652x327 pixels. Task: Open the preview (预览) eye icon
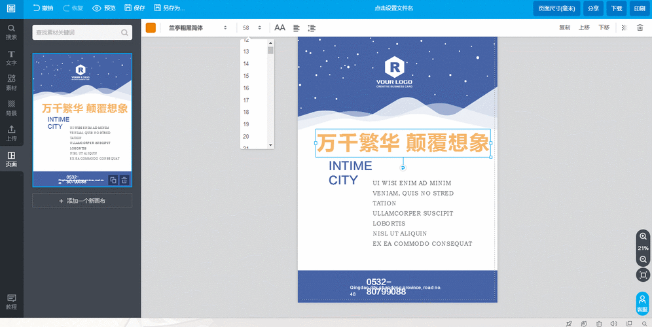click(x=96, y=8)
